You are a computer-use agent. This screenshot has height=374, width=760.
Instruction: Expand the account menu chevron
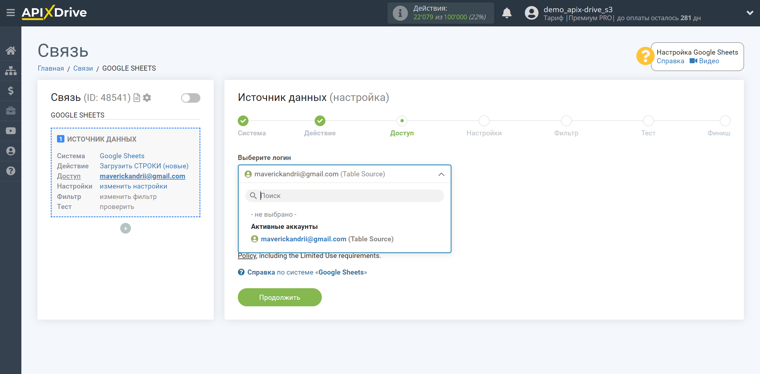(x=750, y=13)
